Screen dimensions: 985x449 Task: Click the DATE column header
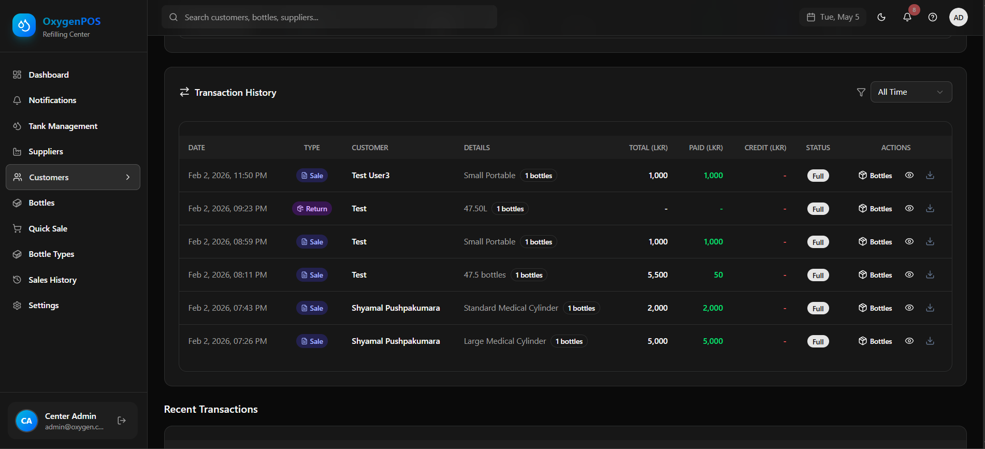pos(197,148)
